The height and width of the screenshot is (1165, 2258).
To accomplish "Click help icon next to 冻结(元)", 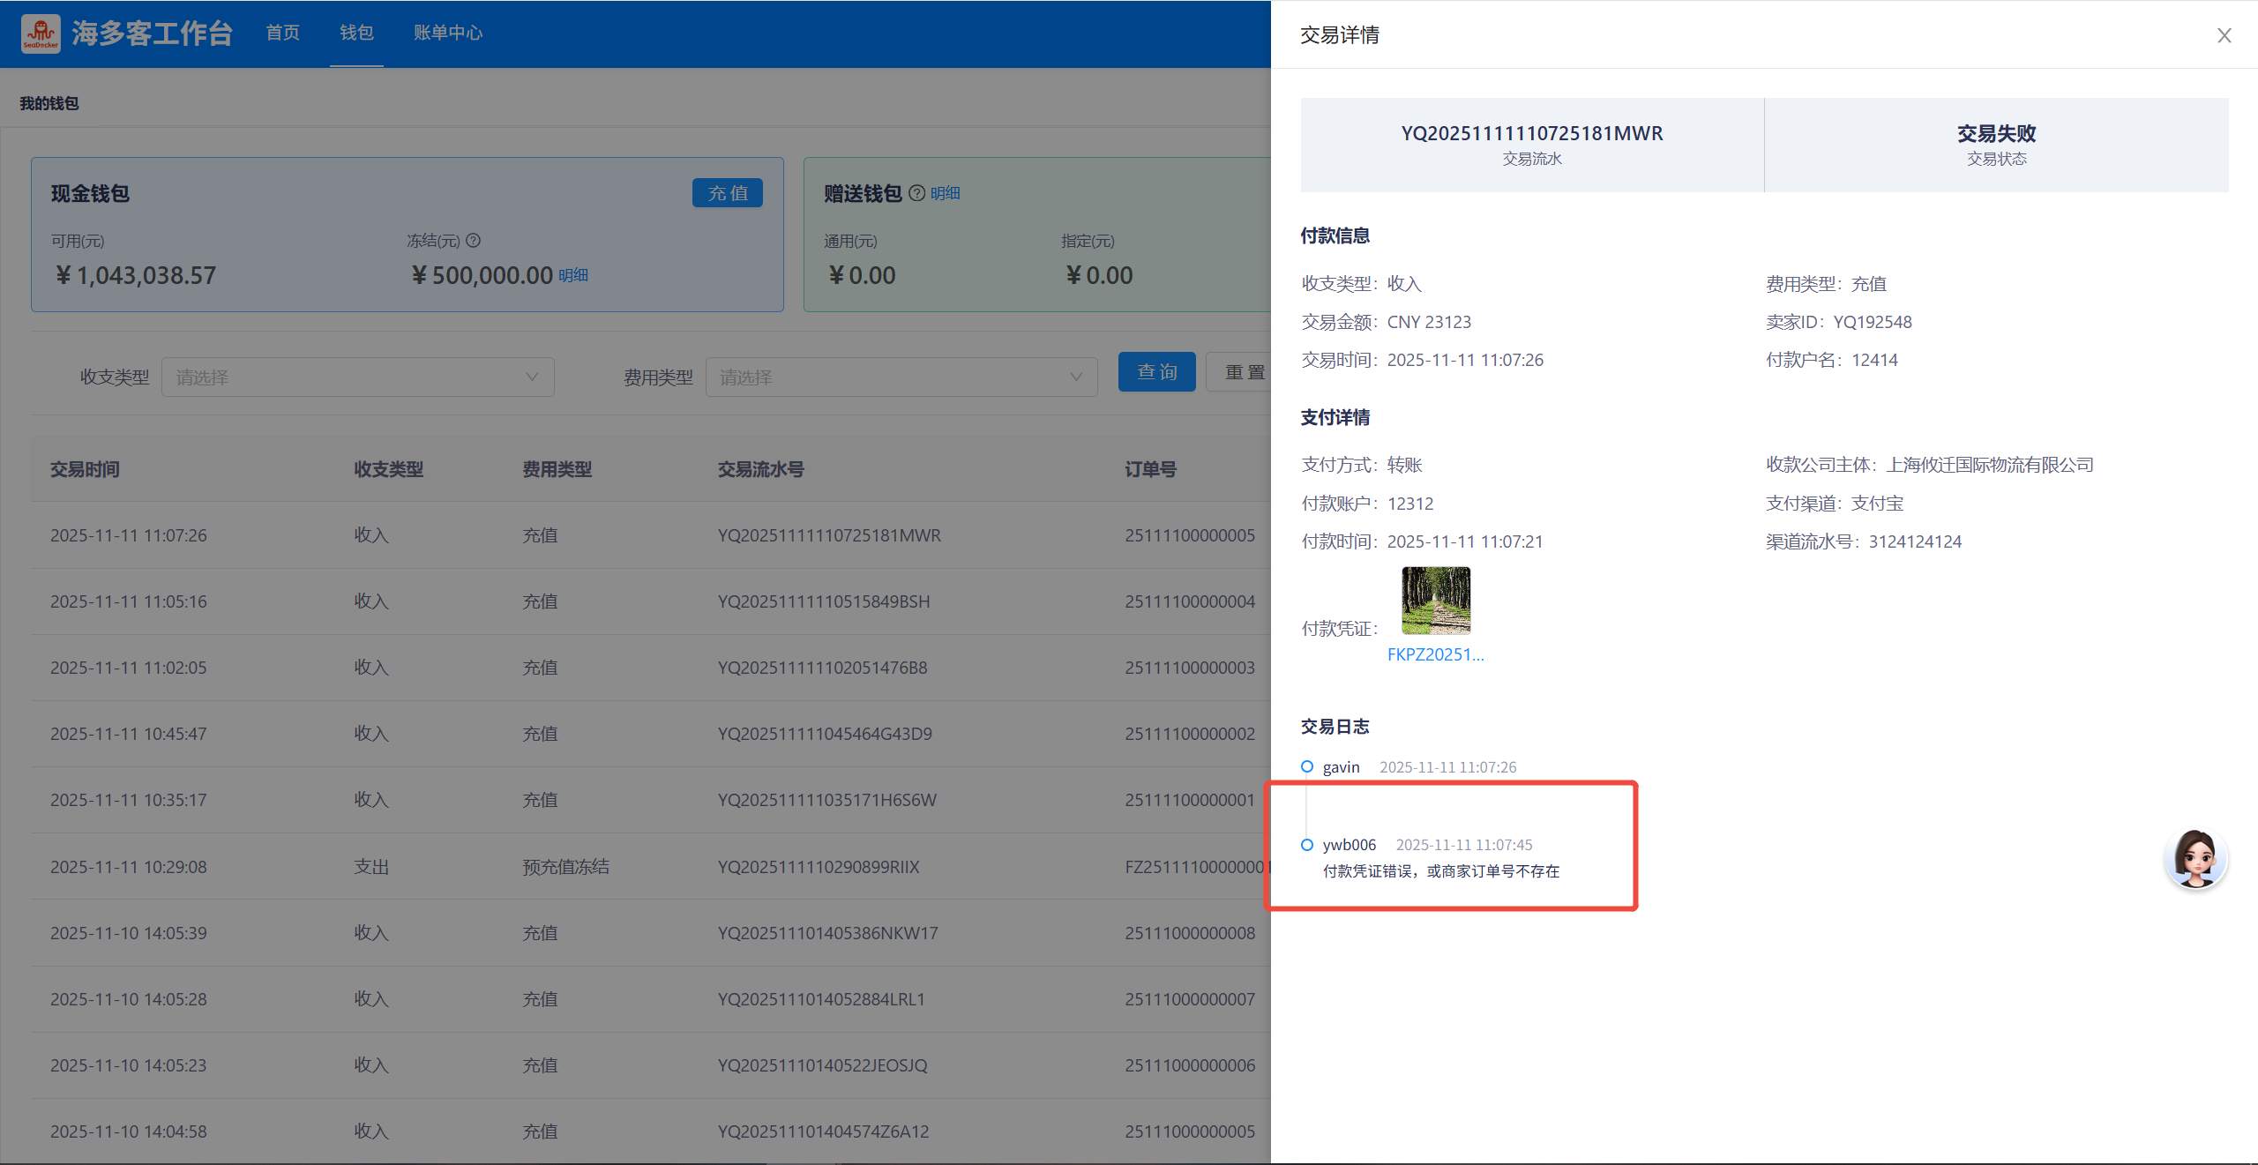I will pos(474,240).
